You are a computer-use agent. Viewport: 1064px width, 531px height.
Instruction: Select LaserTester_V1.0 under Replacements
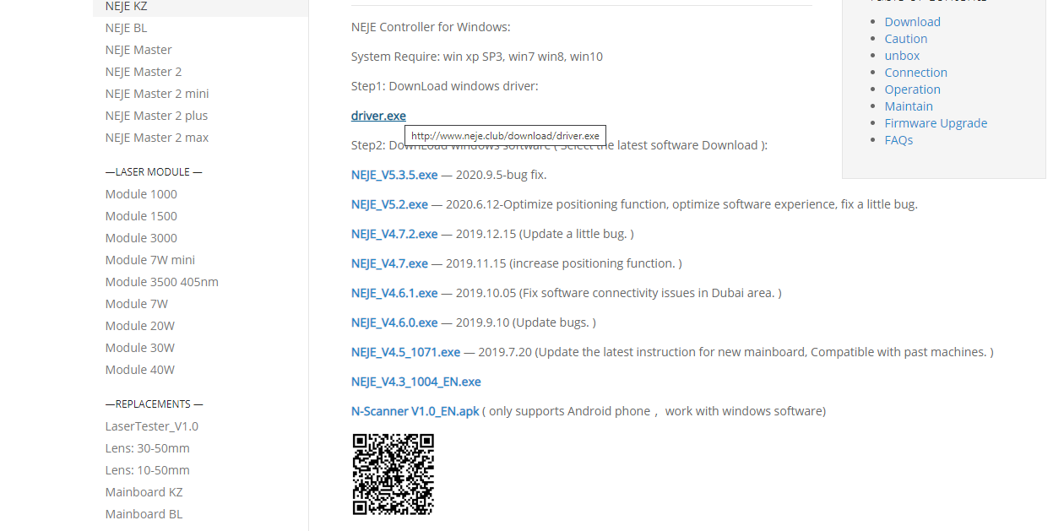[x=151, y=426]
